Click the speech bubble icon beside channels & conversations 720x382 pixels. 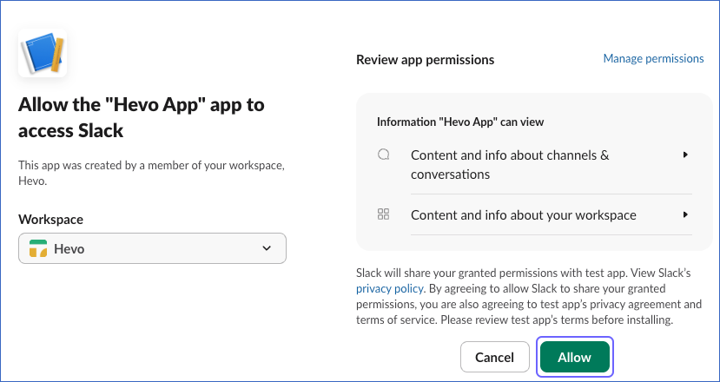tap(383, 155)
